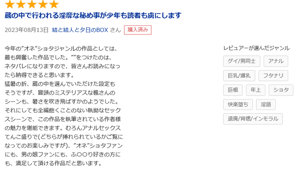Click the 年上 genre tag

coord(255,90)
